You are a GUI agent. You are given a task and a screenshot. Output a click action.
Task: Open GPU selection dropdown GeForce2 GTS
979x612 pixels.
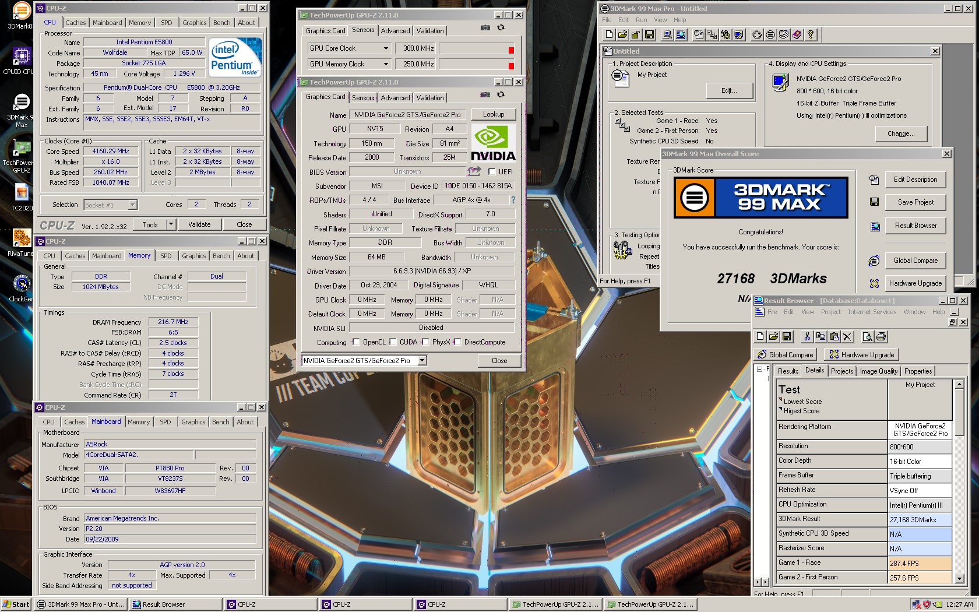click(x=422, y=361)
